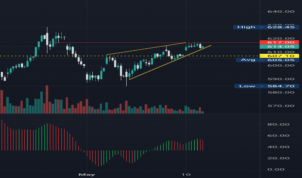Click the 570.00 price axis value
Viewport: 302px width, 178px height.
(x=281, y=106)
